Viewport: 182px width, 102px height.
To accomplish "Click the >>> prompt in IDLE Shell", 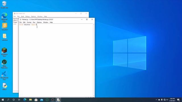I will tap(15, 24).
